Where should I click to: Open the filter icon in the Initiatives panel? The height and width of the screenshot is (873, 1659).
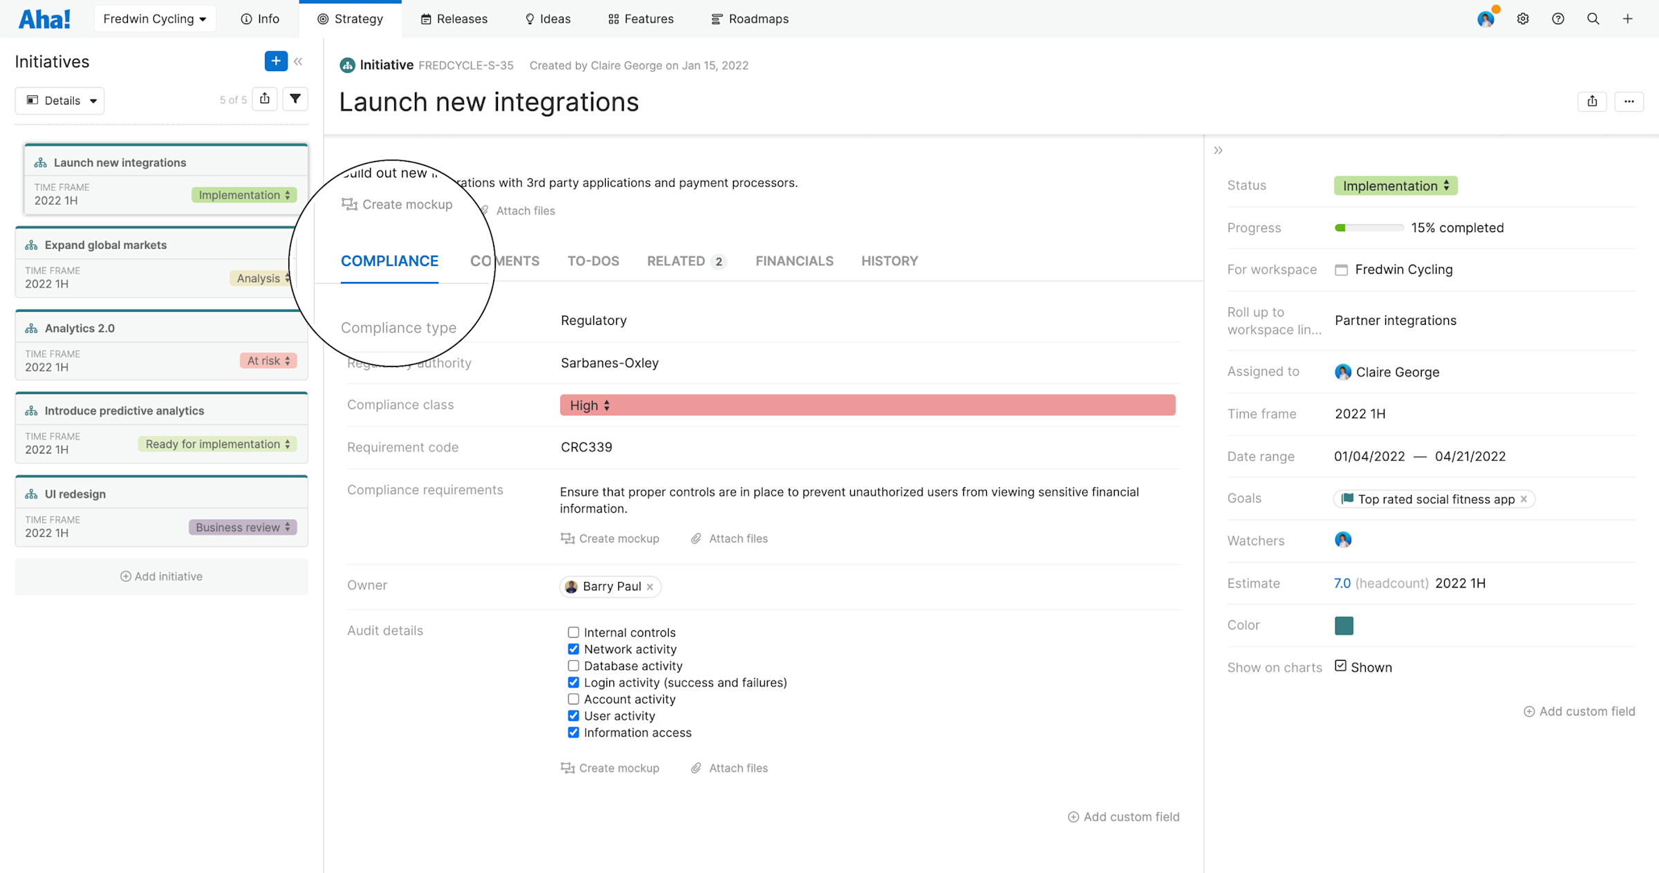(x=295, y=99)
